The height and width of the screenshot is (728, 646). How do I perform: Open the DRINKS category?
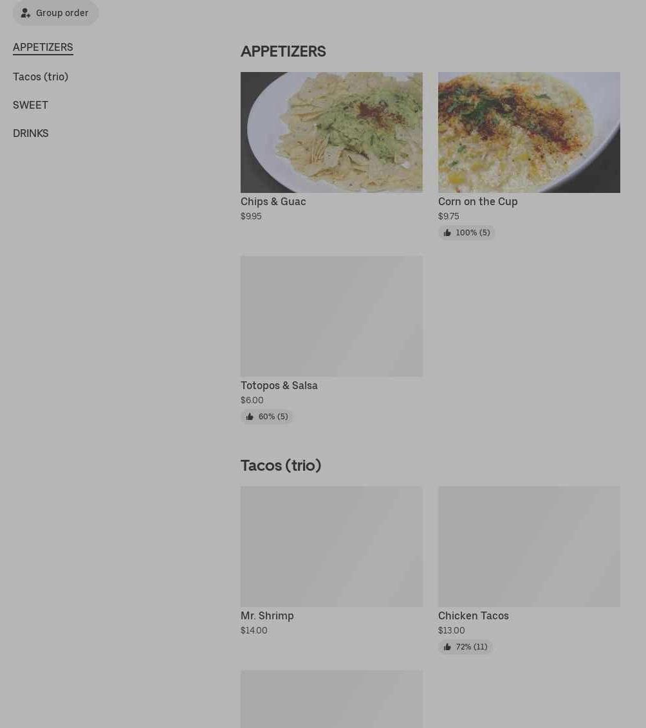pos(31,133)
